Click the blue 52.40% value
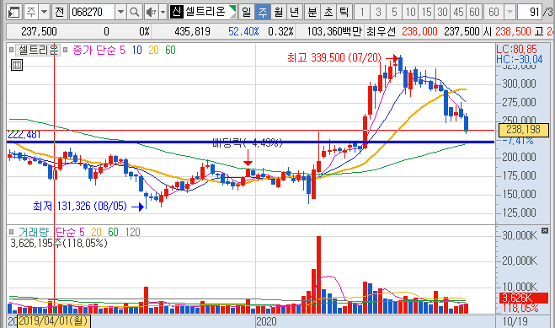Viewport: 555px width, 328px height. coord(243,31)
